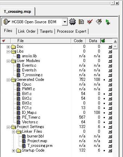Select the Startup Code folder label
The height and width of the screenshot is (157, 123).
[x=33, y=150]
